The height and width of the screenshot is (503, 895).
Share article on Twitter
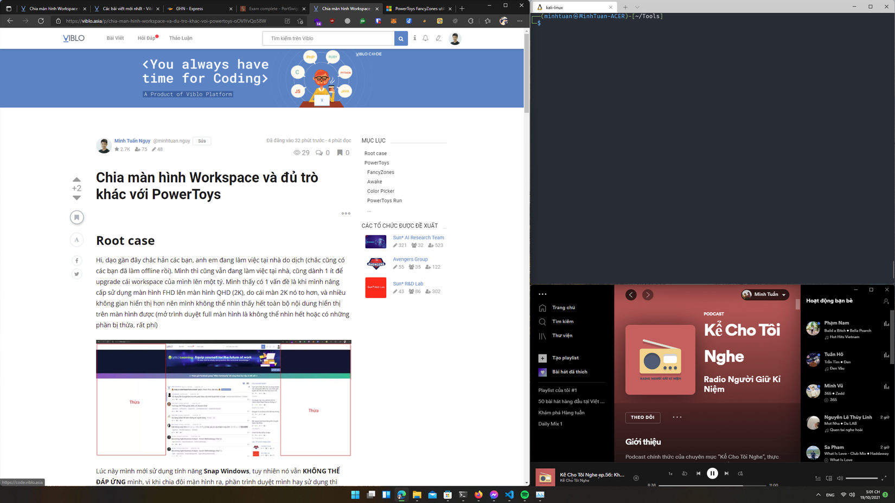pyautogui.click(x=76, y=274)
